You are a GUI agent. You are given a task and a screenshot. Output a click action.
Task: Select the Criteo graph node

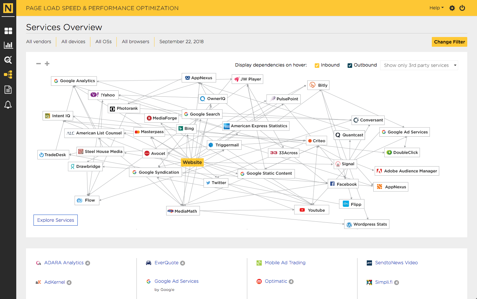(316, 141)
